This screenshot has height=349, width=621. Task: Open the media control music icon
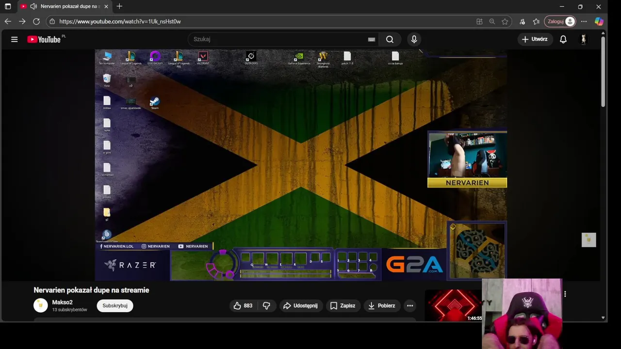(x=522, y=21)
